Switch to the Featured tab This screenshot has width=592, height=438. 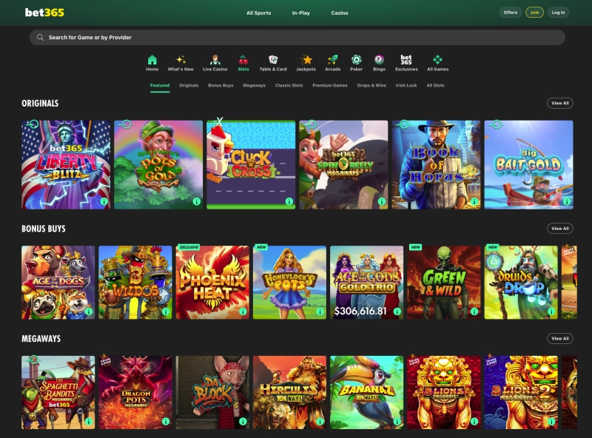(160, 85)
